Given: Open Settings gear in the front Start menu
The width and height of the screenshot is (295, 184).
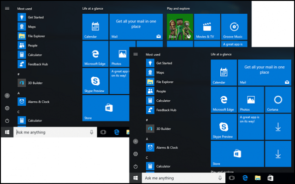Looking at the screenshot, I should pyautogui.click(x=136, y=154).
